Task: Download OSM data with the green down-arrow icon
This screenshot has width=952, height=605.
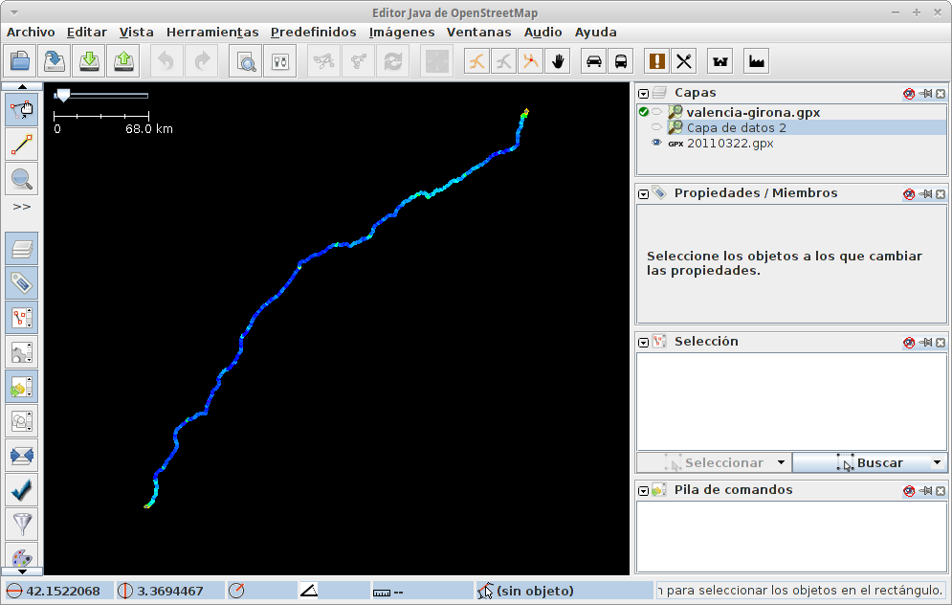Action: click(x=88, y=60)
